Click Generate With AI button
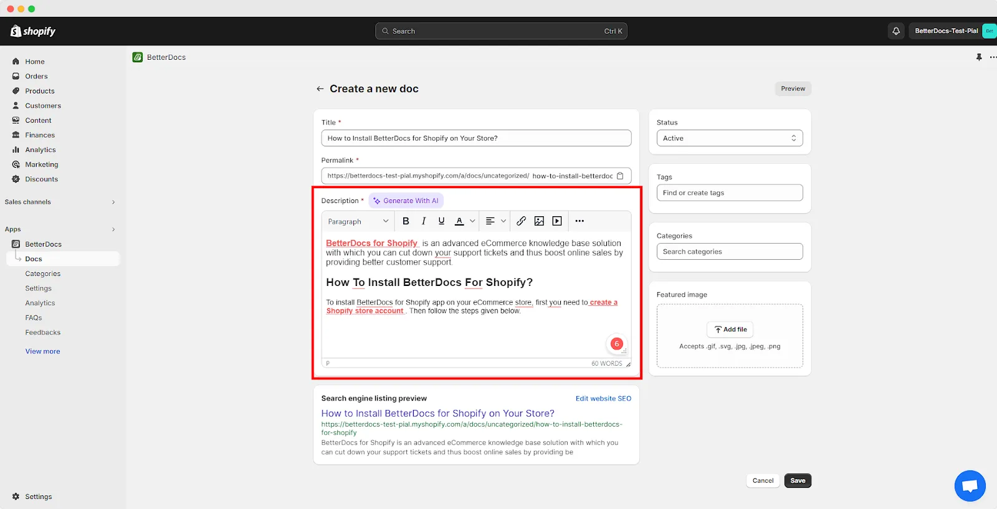Viewport: 997px width, 509px height. tap(406, 201)
